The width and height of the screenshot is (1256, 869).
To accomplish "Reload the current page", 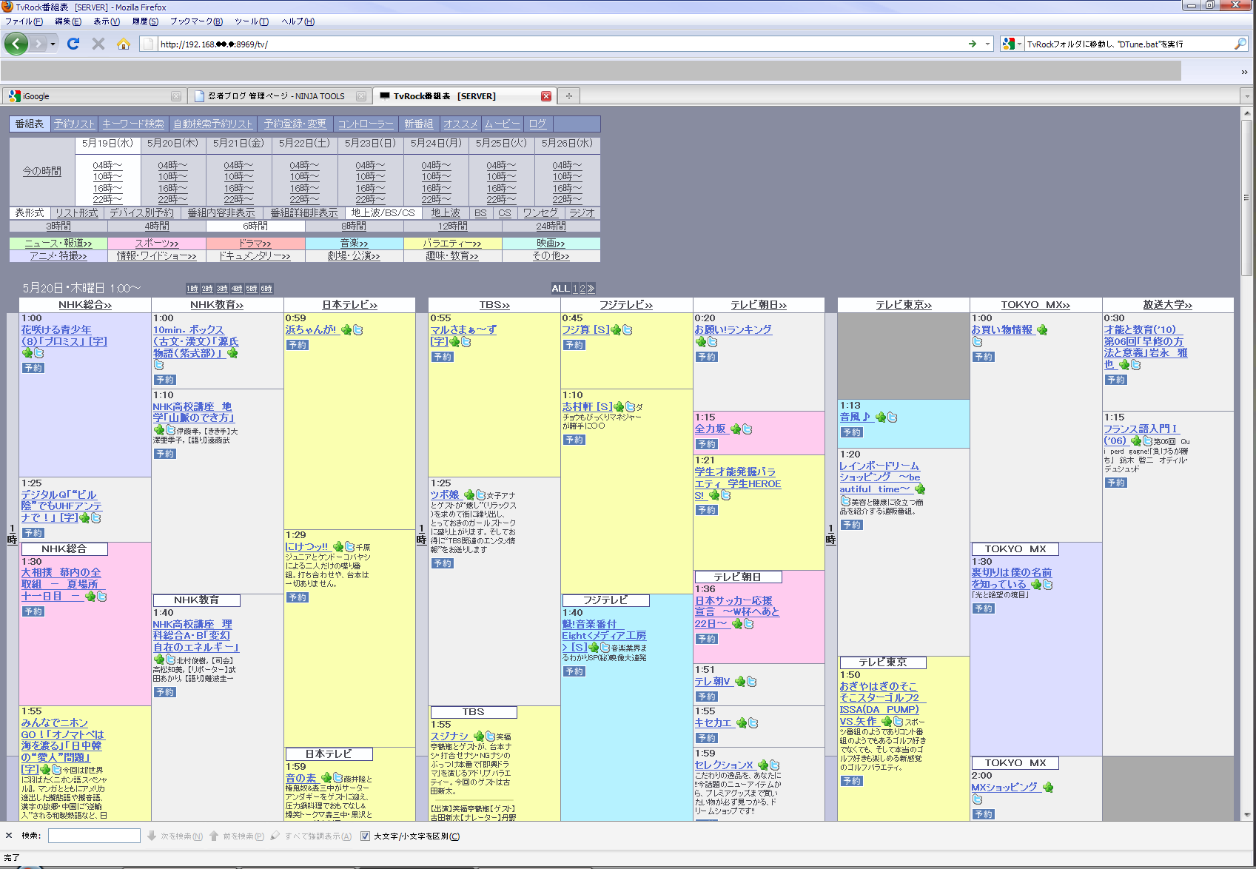I will [x=73, y=44].
